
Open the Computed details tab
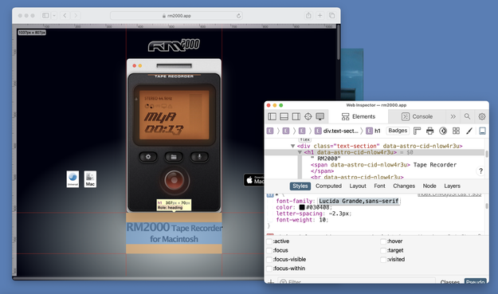tap(328, 186)
